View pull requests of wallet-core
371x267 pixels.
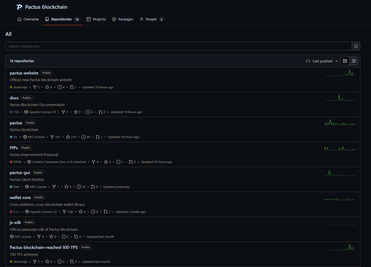107,212
